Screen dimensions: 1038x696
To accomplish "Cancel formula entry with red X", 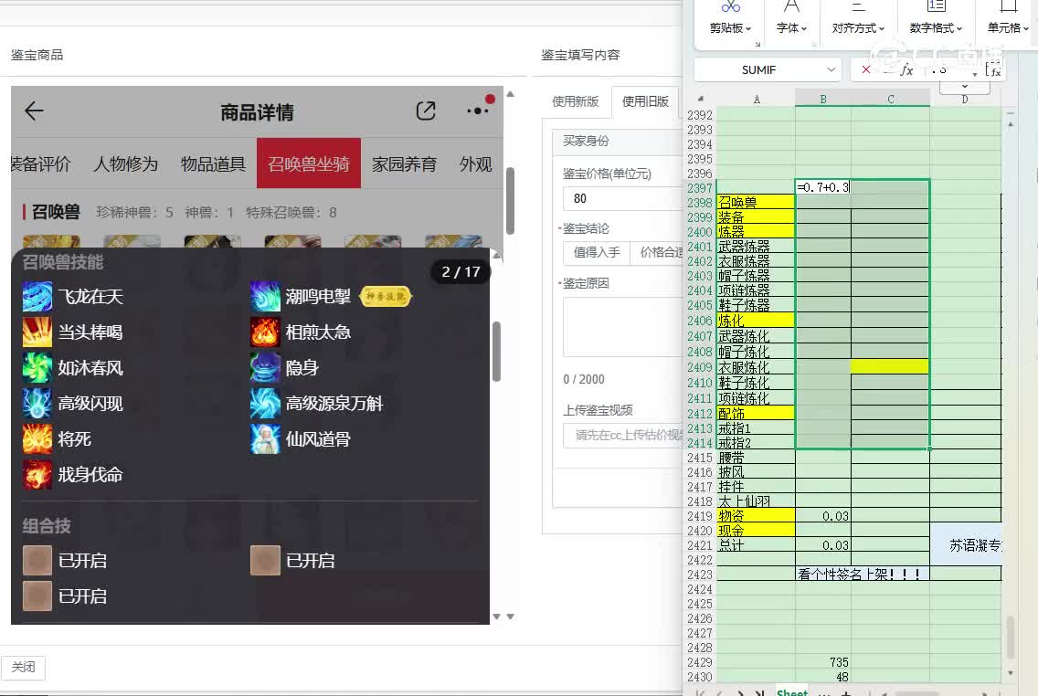I will pos(865,69).
